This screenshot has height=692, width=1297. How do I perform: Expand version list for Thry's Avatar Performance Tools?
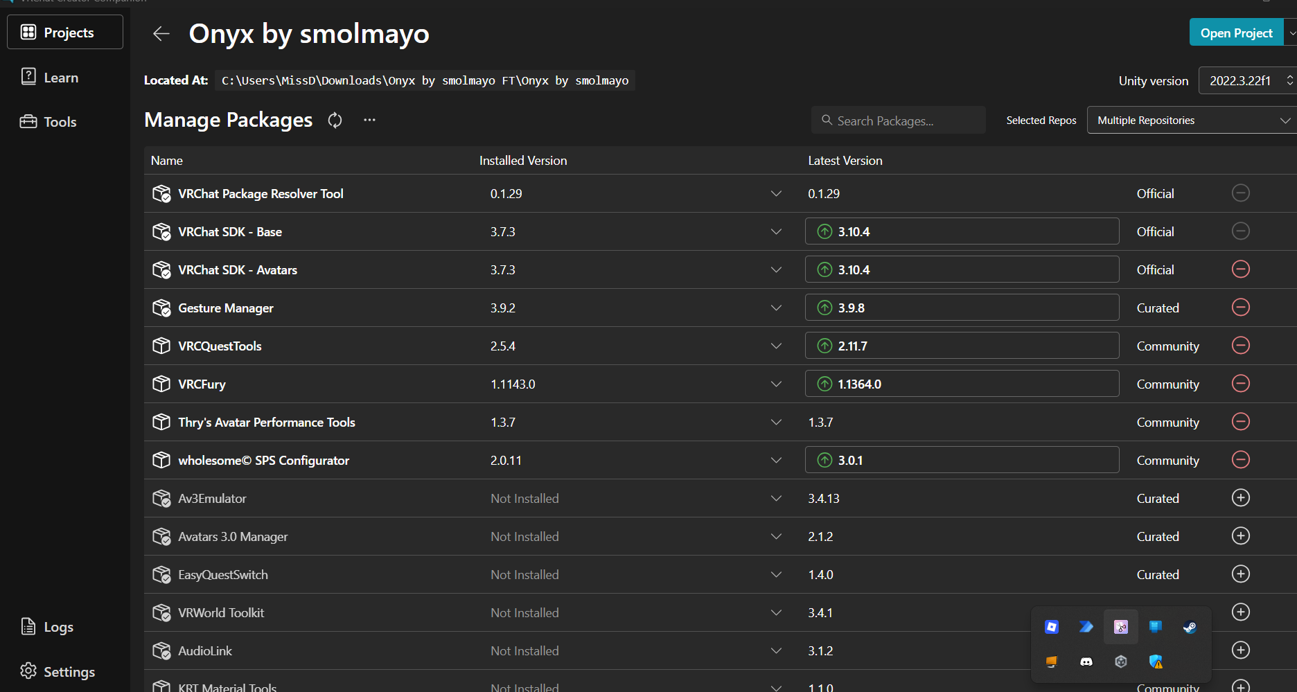click(776, 422)
